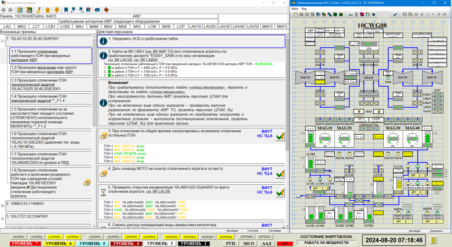Click the yellow 11CWF03 panel button
This screenshot has width=452, height=247.
click(54, 237)
